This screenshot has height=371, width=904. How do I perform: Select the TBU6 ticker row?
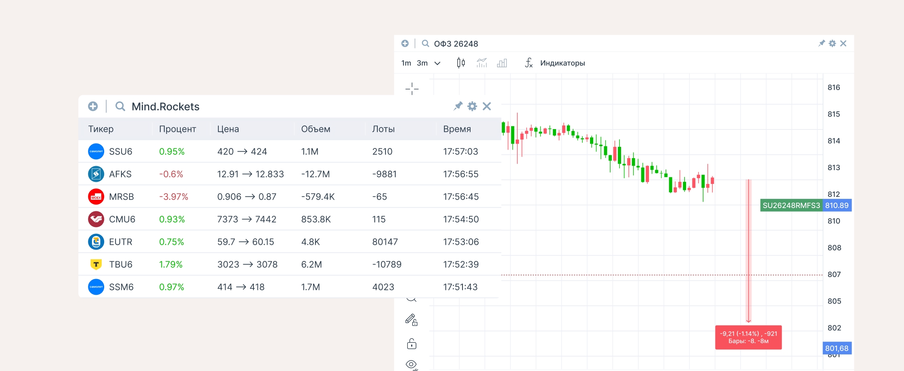click(290, 264)
